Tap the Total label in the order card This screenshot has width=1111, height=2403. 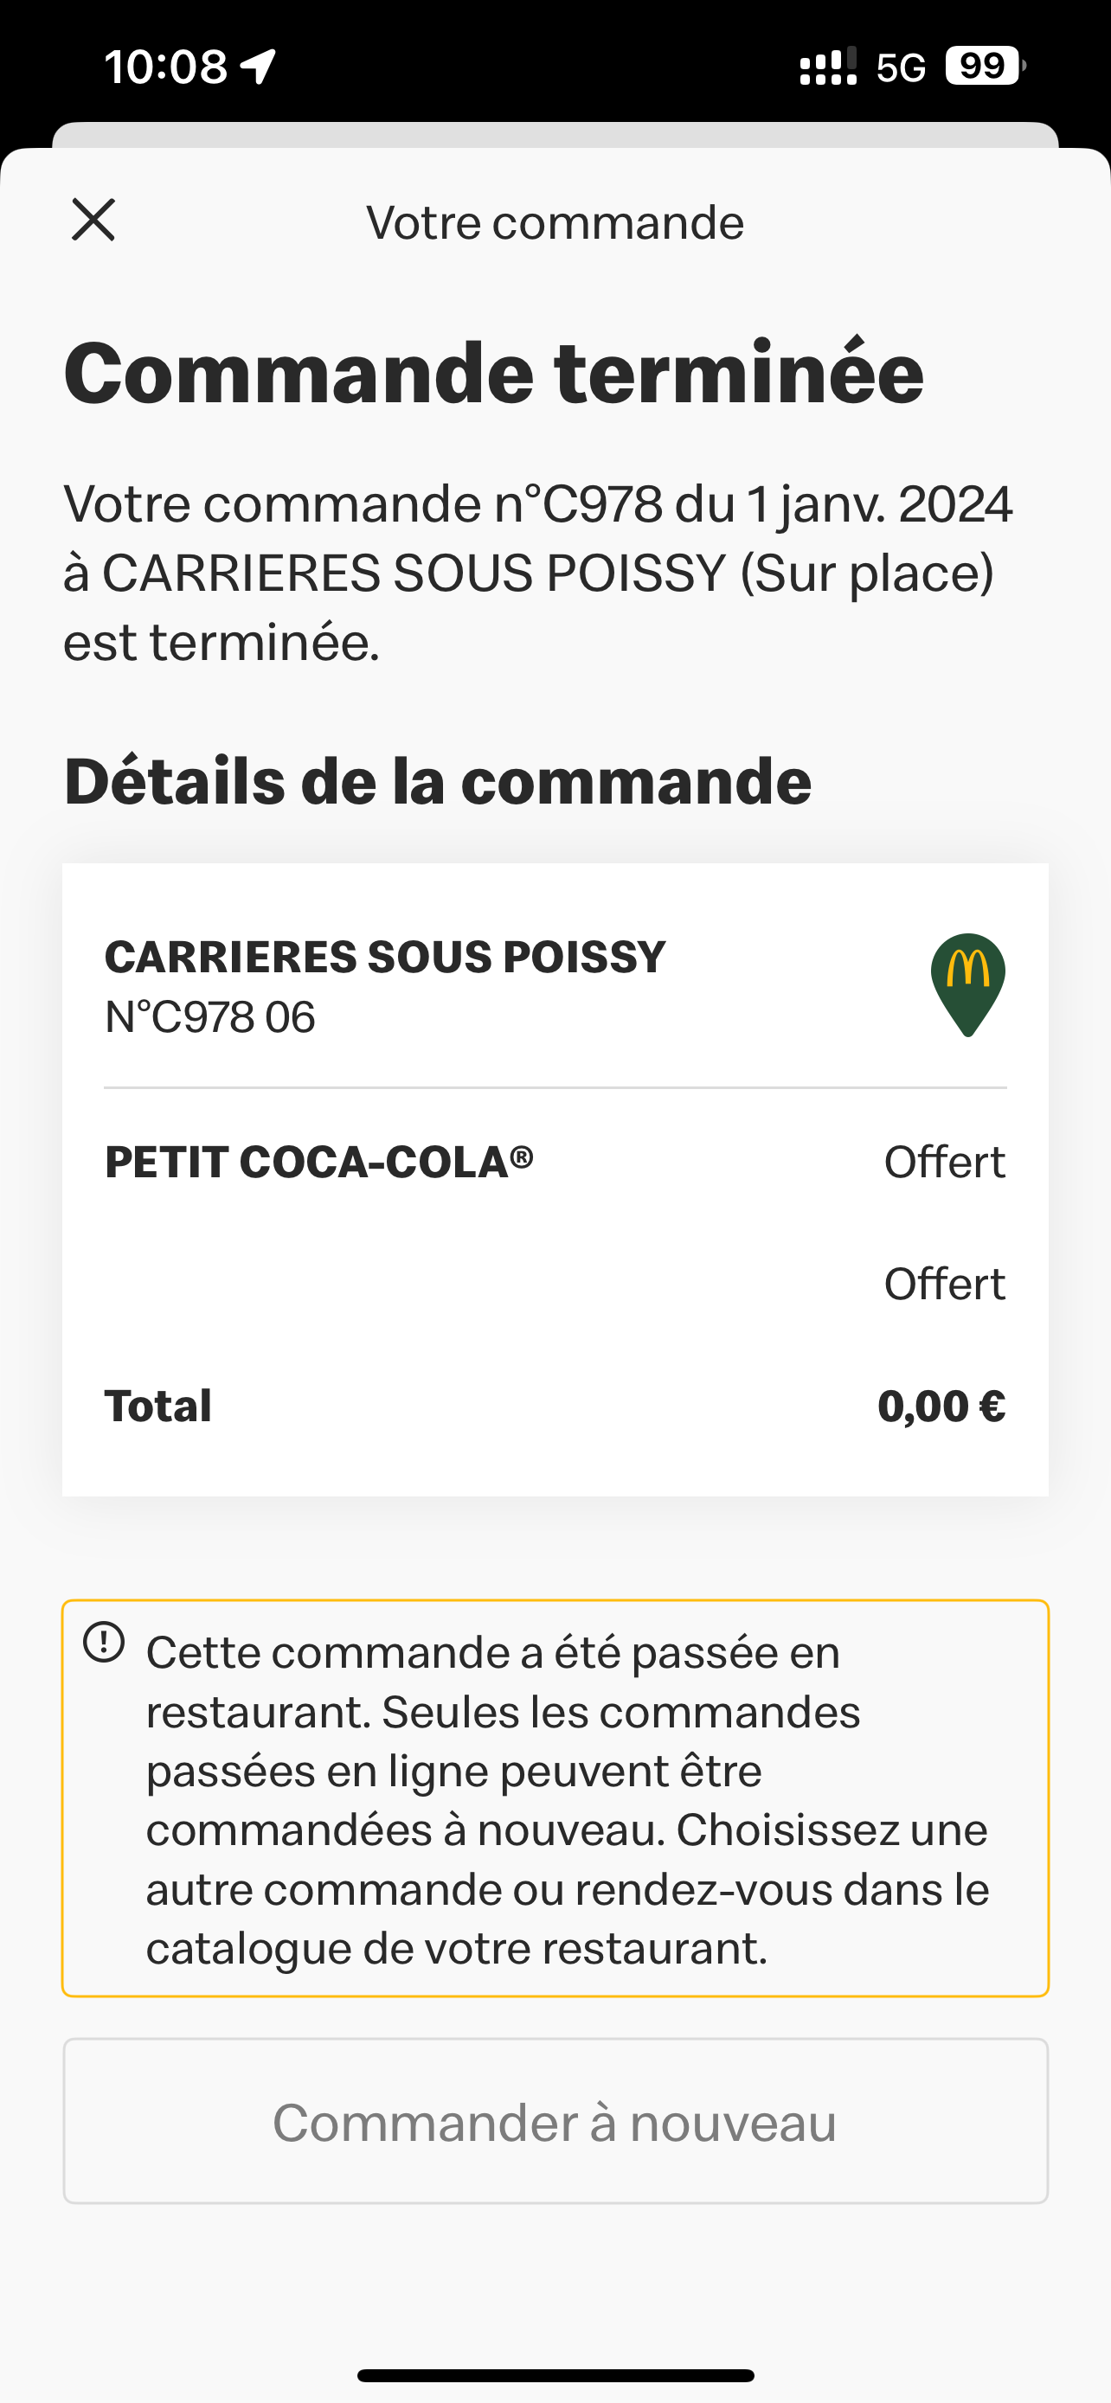coord(158,1406)
